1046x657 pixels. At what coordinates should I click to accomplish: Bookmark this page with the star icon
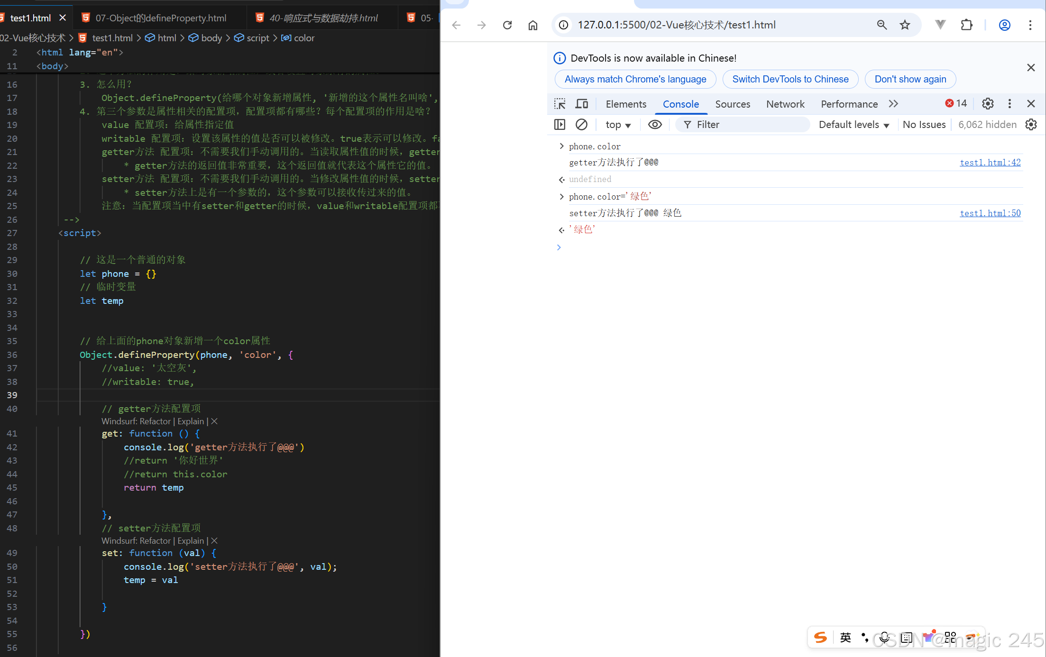(905, 25)
